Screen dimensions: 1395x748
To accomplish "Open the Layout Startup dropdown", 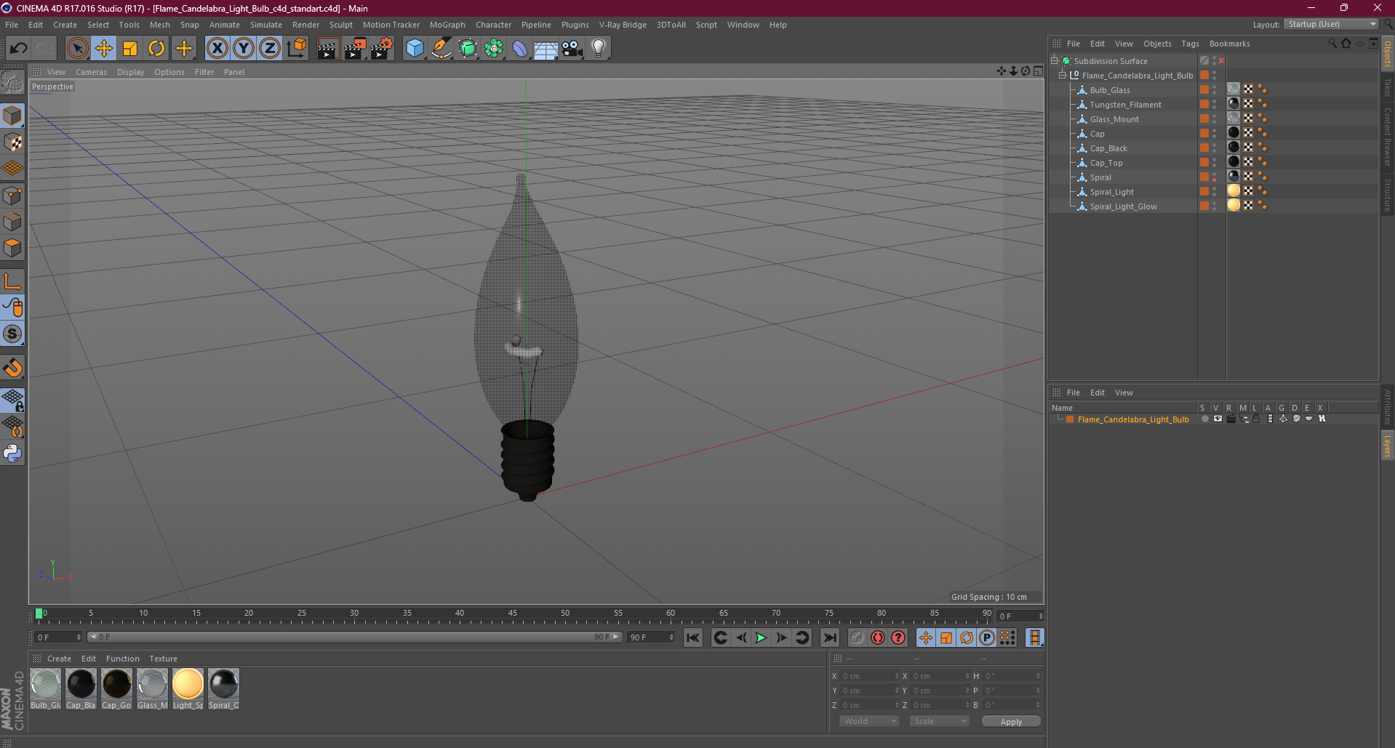I will pos(1331,24).
